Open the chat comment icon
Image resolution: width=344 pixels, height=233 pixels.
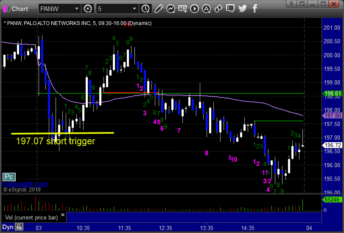click(230, 8)
